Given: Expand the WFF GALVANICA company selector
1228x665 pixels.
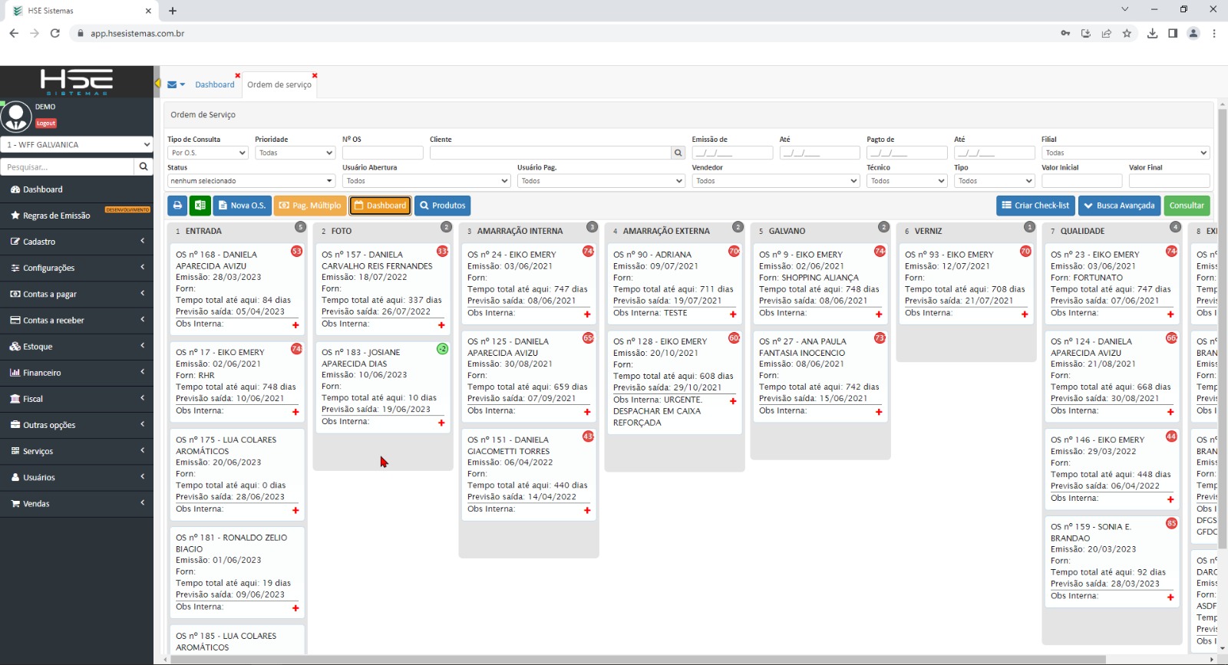Looking at the screenshot, I should tap(77, 144).
